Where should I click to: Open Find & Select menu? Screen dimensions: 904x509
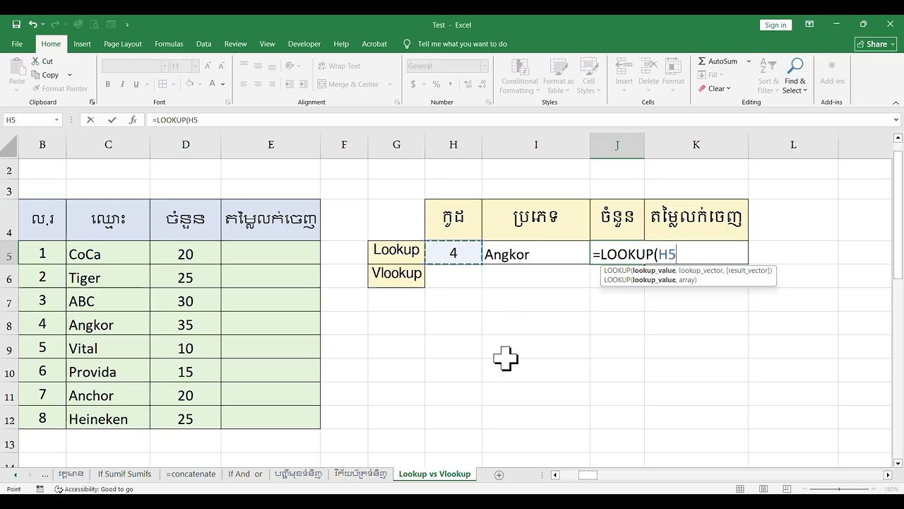click(795, 76)
